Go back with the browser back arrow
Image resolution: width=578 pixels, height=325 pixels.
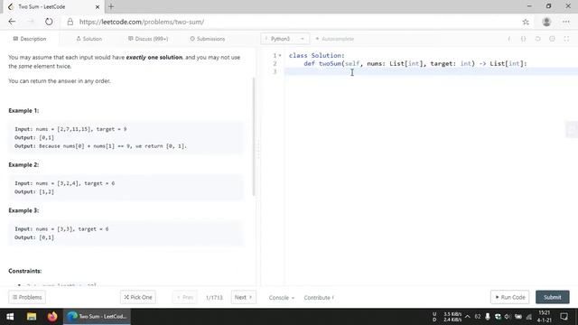pyautogui.click(x=12, y=22)
